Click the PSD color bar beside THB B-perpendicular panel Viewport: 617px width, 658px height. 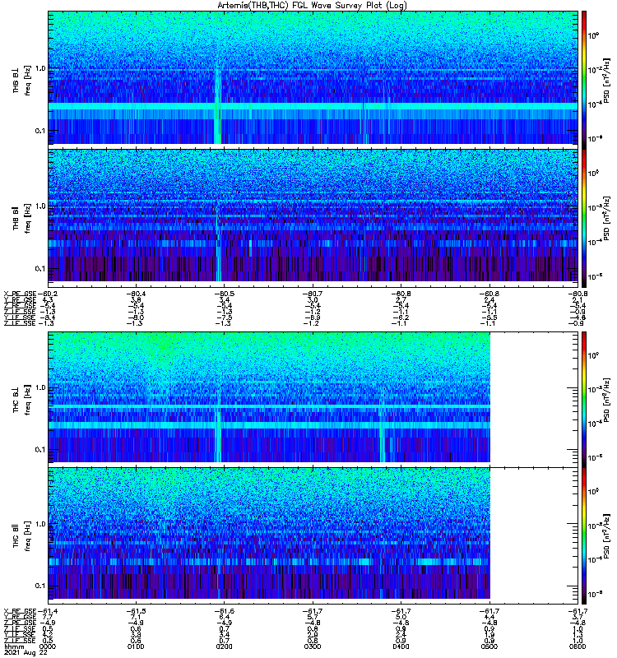[x=584, y=80]
